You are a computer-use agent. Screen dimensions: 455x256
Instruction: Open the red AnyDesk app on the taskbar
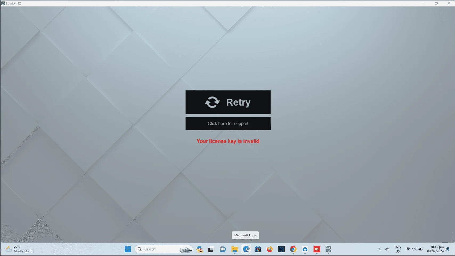click(x=317, y=249)
